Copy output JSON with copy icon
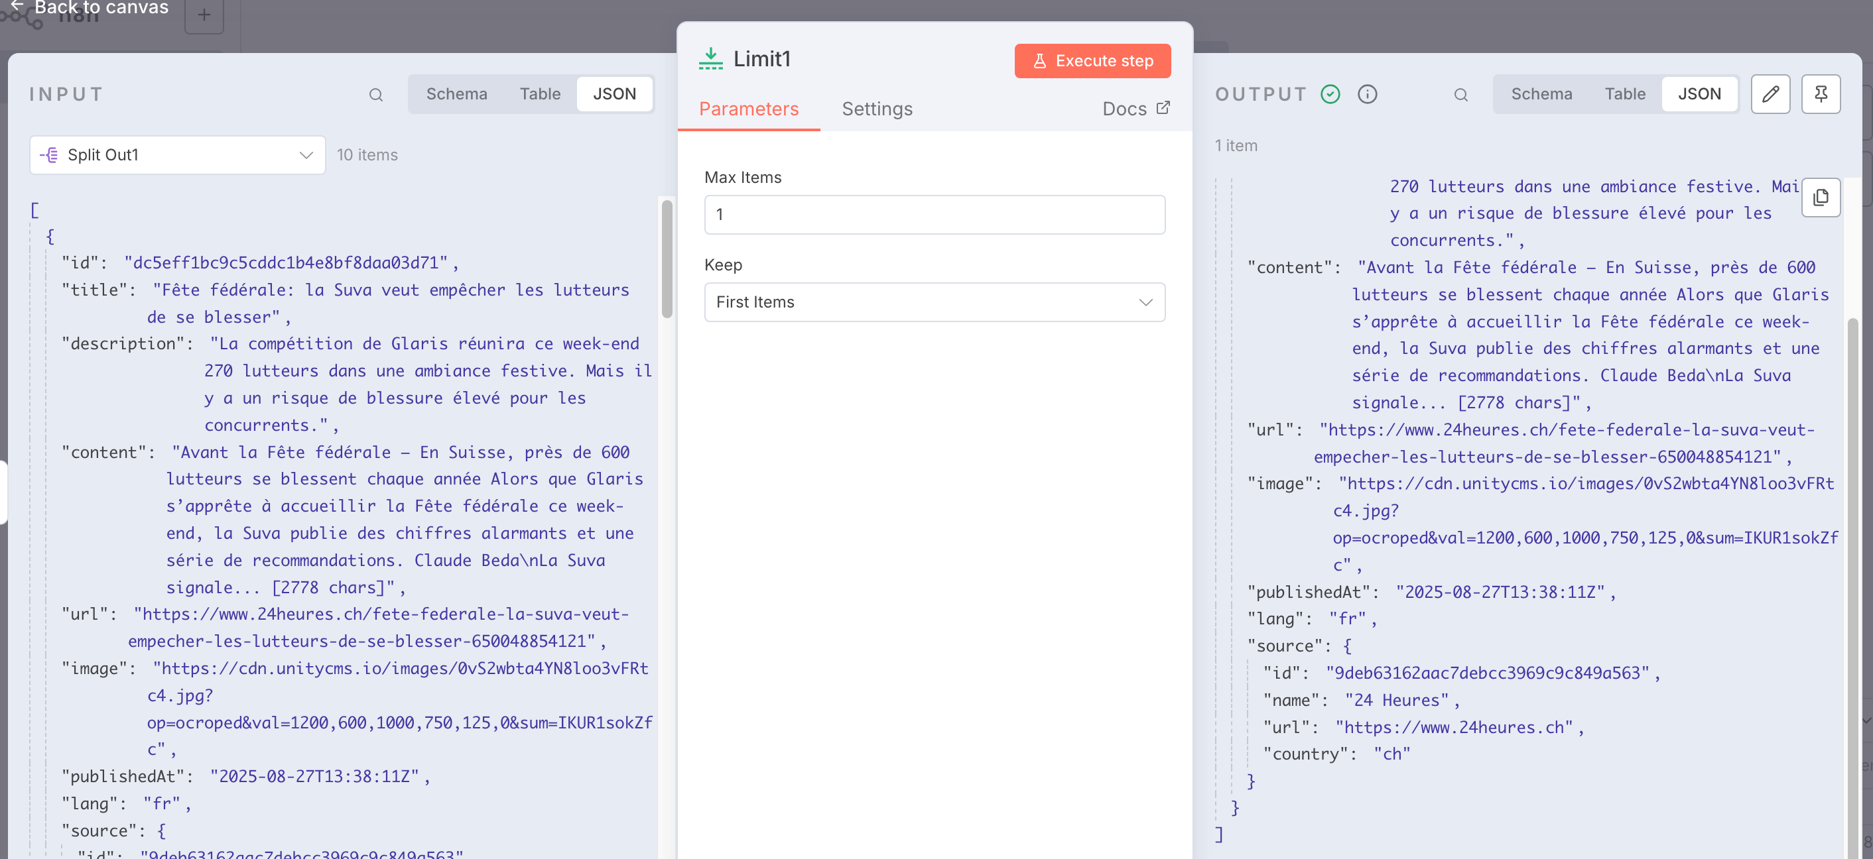The height and width of the screenshot is (859, 1873). (x=1820, y=198)
